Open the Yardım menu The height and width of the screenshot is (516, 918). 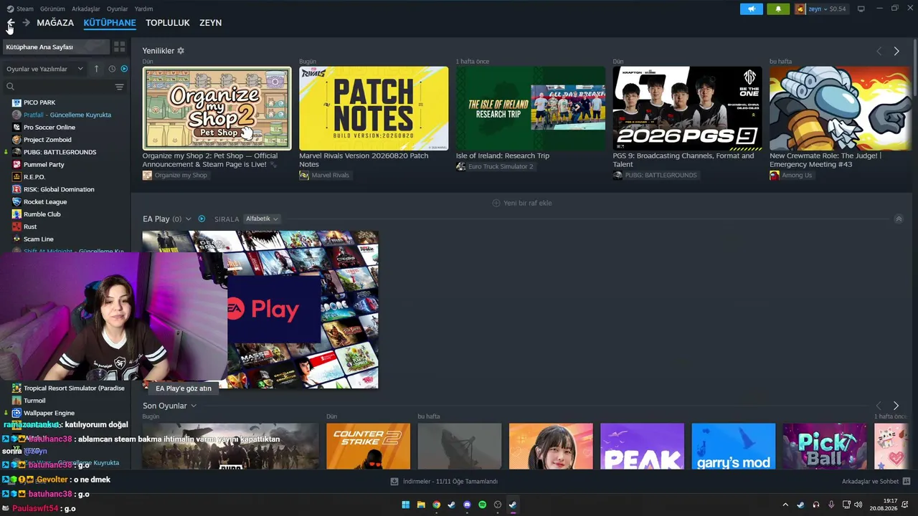(143, 9)
